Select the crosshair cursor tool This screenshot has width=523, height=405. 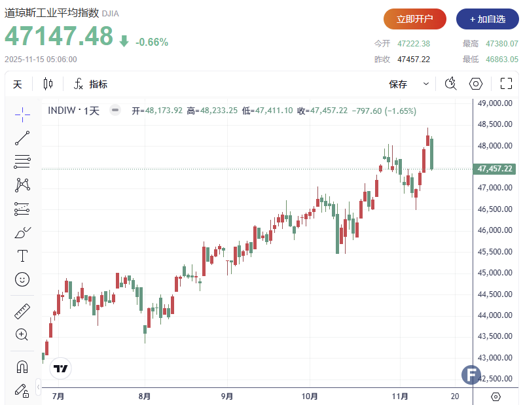coord(22,114)
